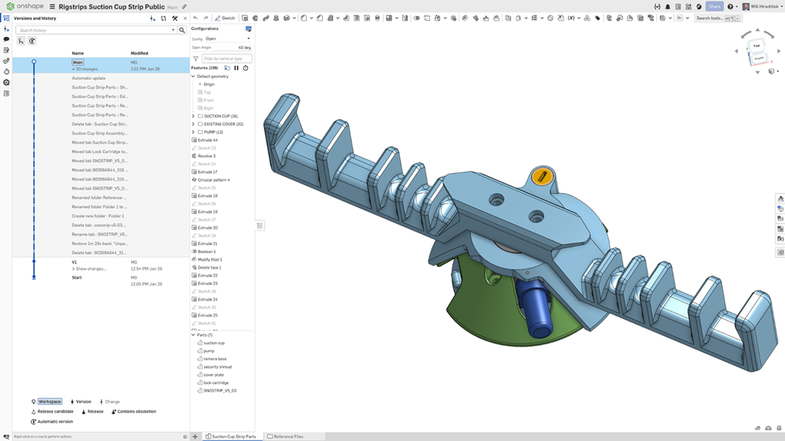Image resolution: width=785 pixels, height=441 pixels.
Task: Click the Extrude tool icon
Action: click(x=246, y=18)
